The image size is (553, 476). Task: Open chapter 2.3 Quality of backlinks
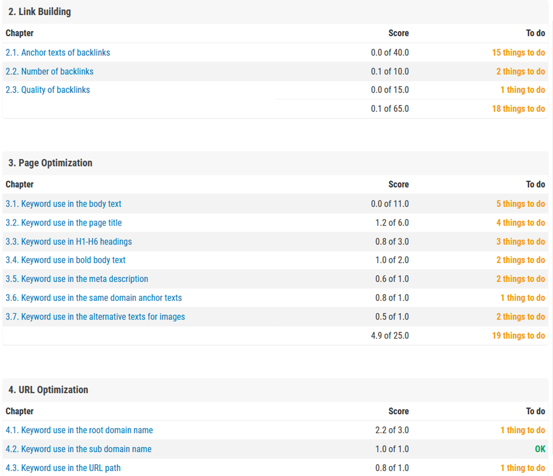(48, 90)
